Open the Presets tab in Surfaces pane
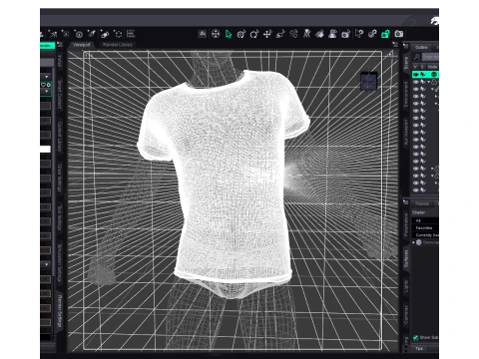The width and height of the screenshot is (479, 359). pos(422,203)
